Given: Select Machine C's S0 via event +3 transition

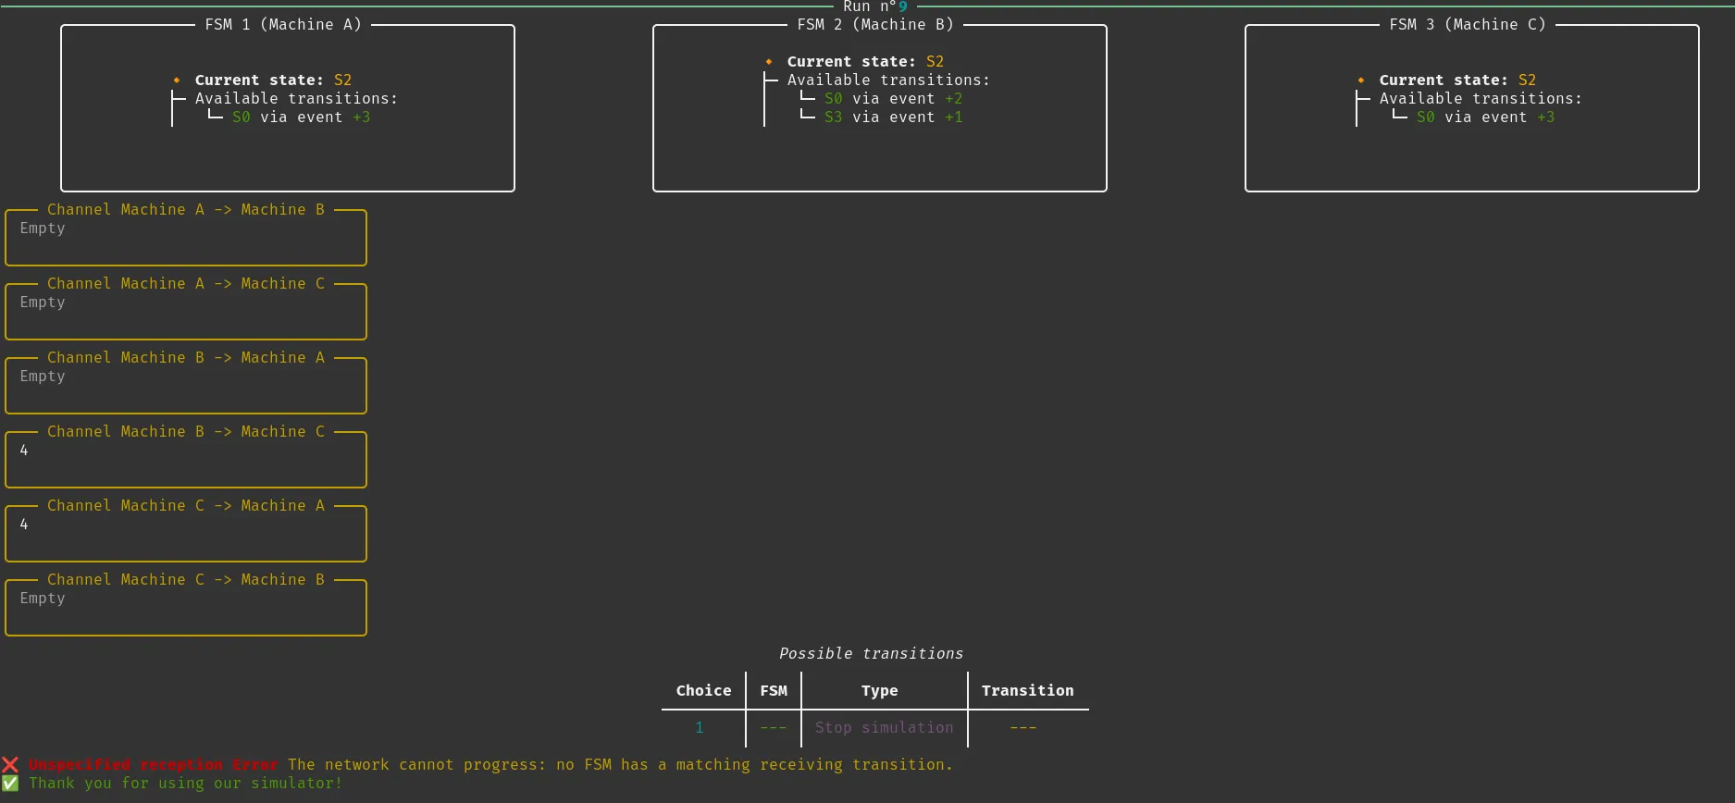Looking at the screenshot, I should tap(1485, 117).
